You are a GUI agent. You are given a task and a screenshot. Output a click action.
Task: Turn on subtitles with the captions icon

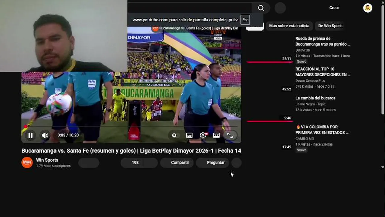pyautogui.click(x=189, y=135)
